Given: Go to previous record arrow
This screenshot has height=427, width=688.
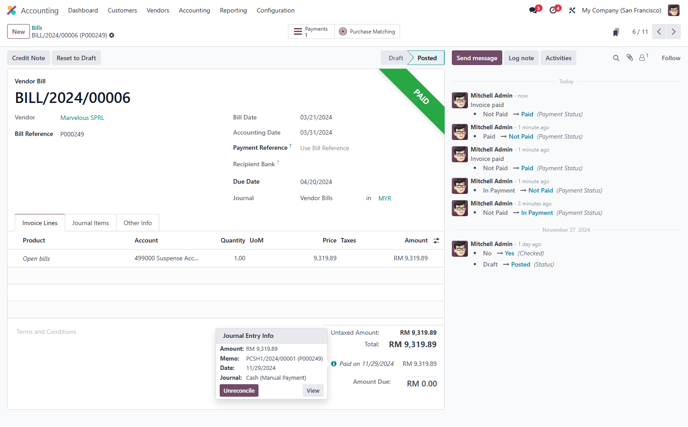Looking at the screenshot, I should click(x=659, y=32).
